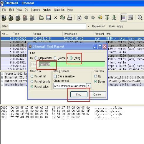Clear the display filter

(112, 26)
